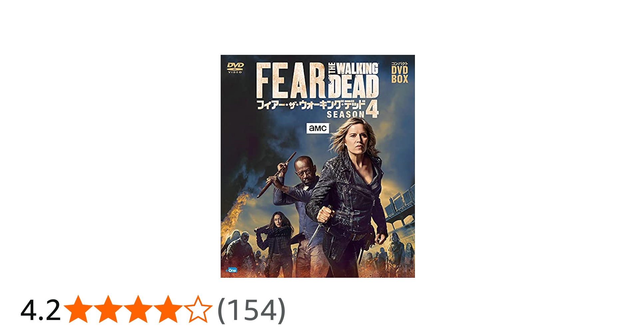Click the DVD BOX label on cover
Viewport: 636px width, 333px height.
400,73
